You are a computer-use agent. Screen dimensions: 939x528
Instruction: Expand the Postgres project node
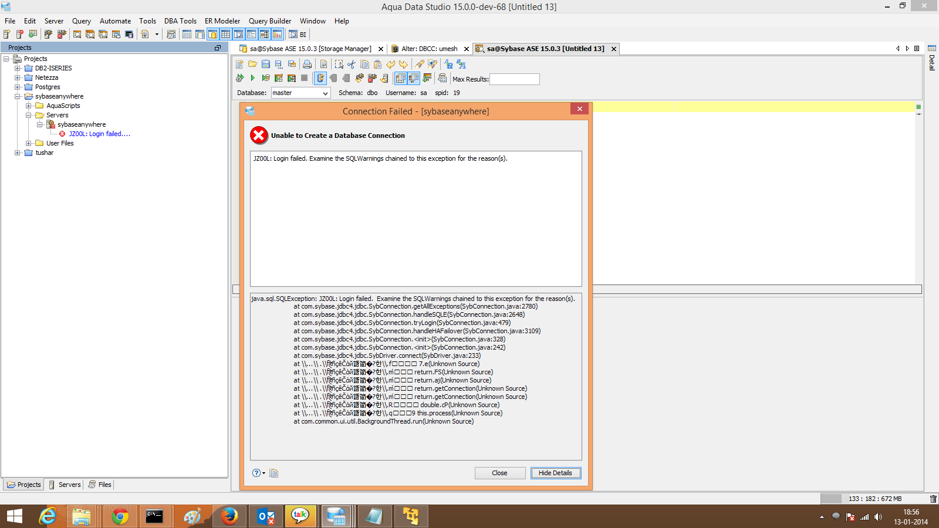18,87
